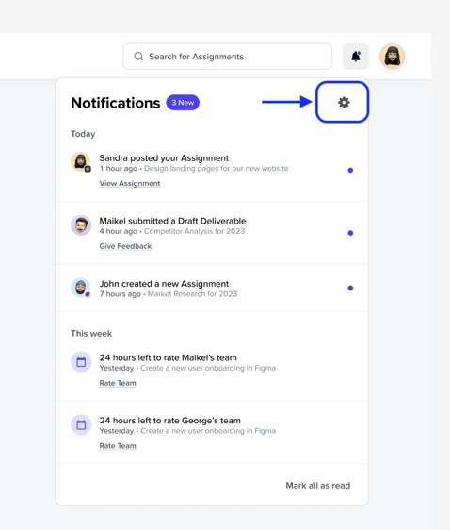Click Maikel's avatar icon
The height and width of the screenshot is (530, 450).
click(81, 225)
